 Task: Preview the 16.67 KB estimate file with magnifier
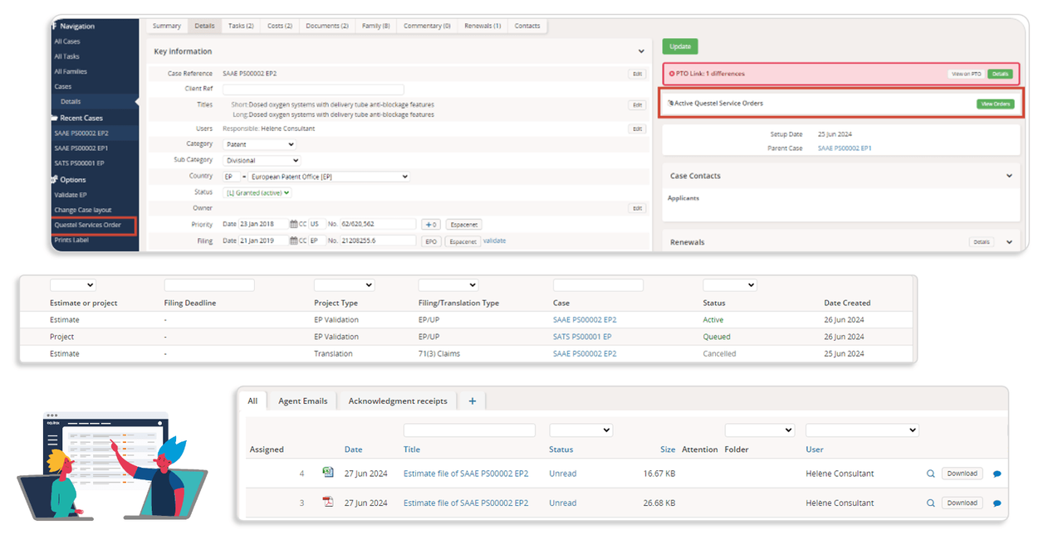[x=931, y=474]
